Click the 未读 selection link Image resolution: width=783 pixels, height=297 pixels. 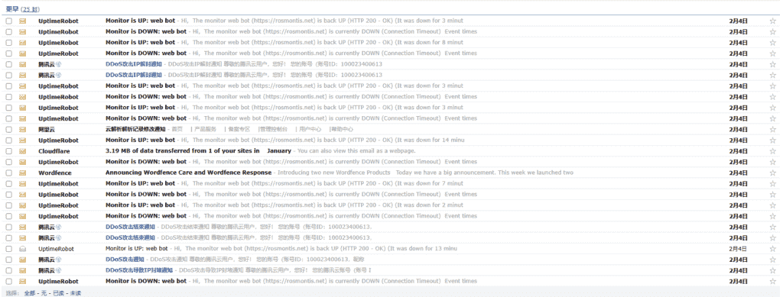75,293
